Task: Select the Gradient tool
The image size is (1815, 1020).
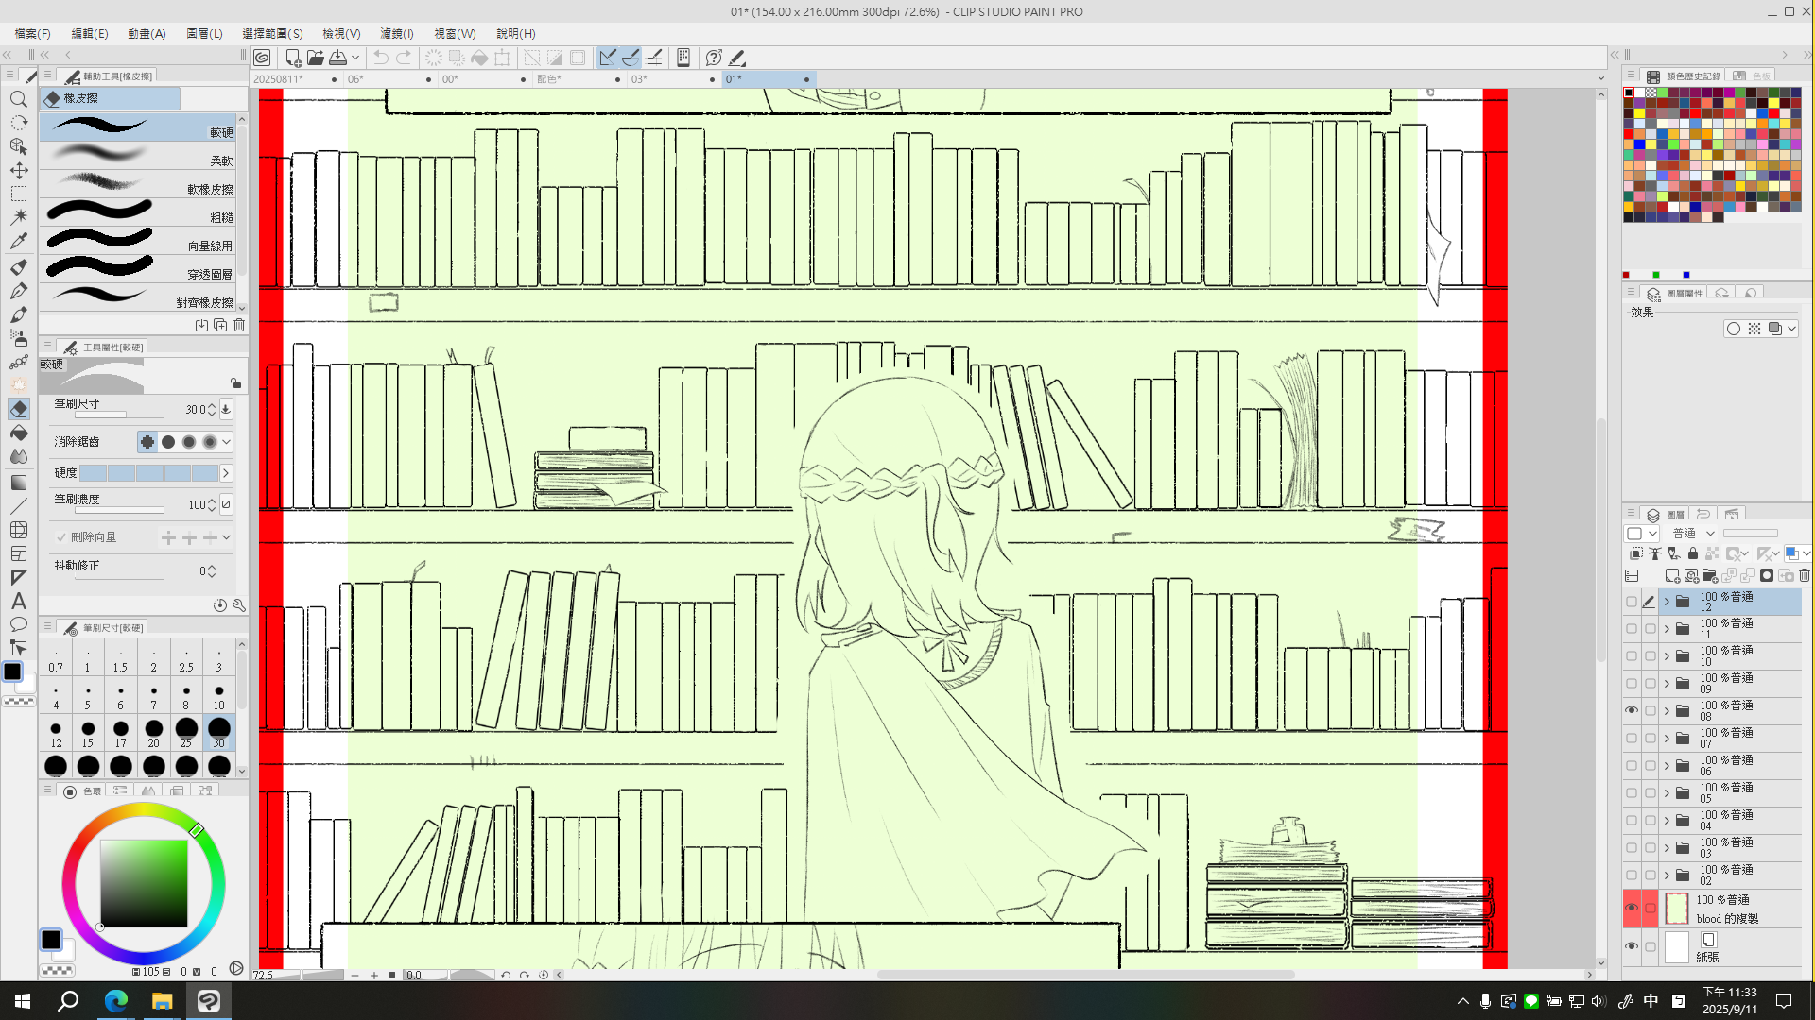Action: 18,483
